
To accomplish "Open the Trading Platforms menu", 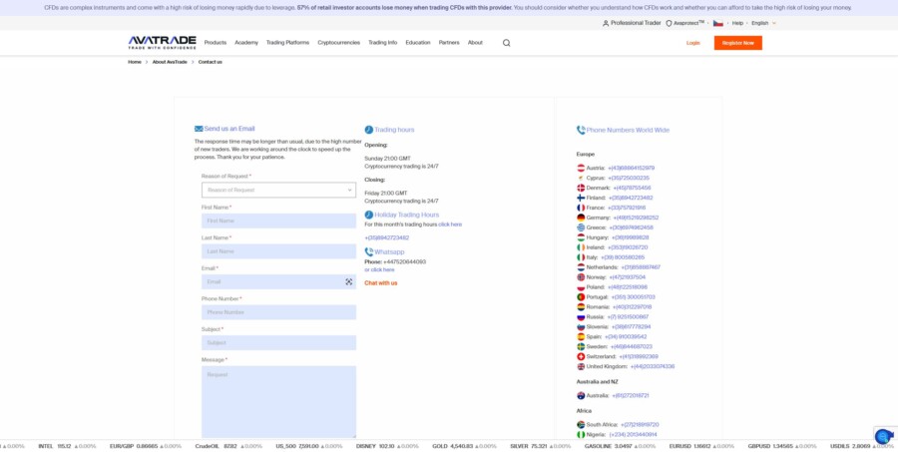I will pos(287,43).
